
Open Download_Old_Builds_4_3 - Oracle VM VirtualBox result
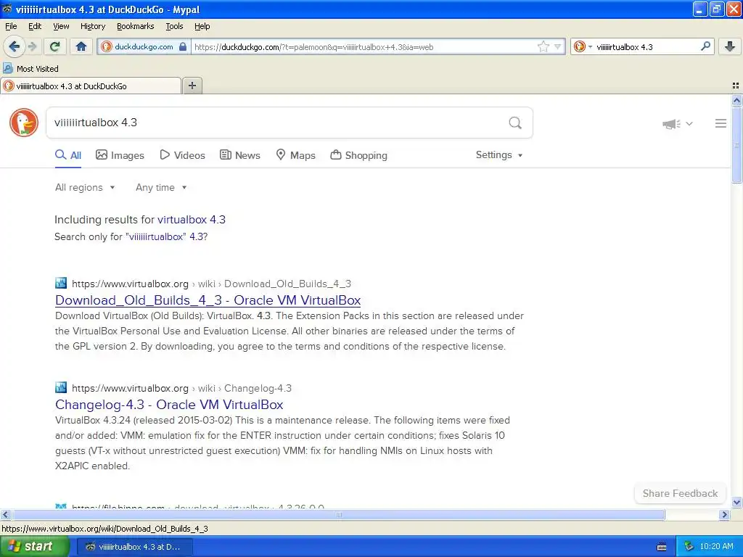(208, 300)
